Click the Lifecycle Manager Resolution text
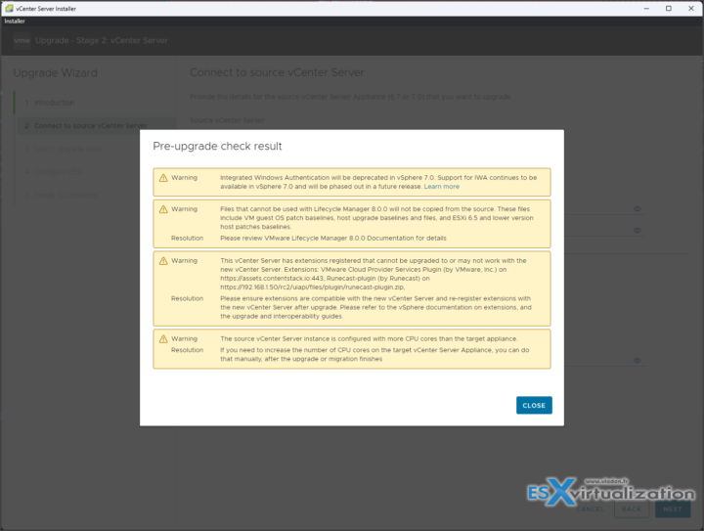The image size is (704, 531). 332,238
